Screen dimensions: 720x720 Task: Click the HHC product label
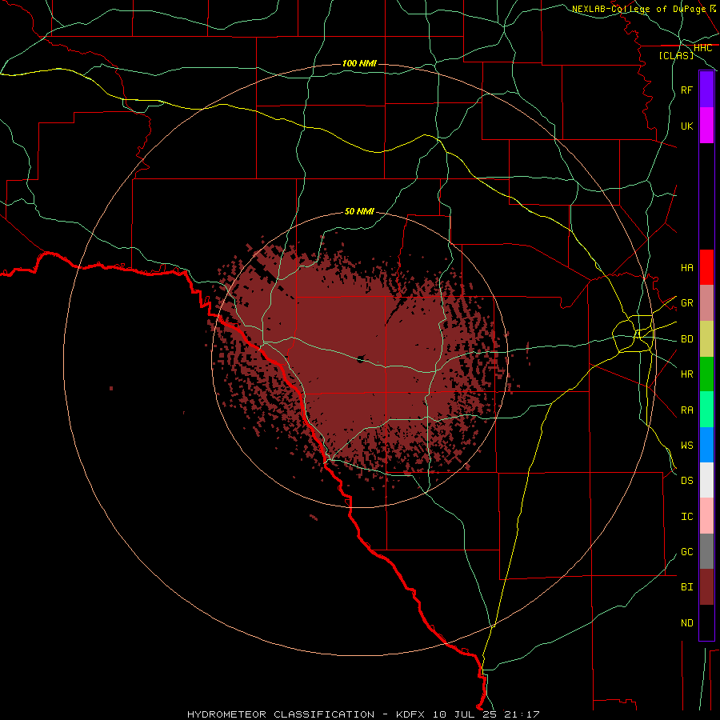pyautogui.click(x=703, y=48)
